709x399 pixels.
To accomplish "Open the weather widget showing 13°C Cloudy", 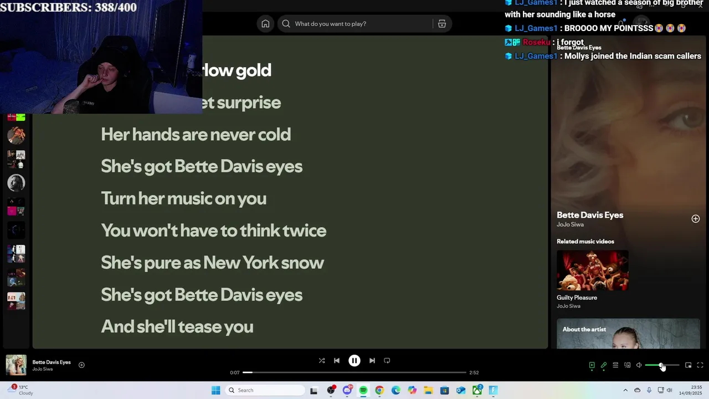I will click(x=20, y=390).
